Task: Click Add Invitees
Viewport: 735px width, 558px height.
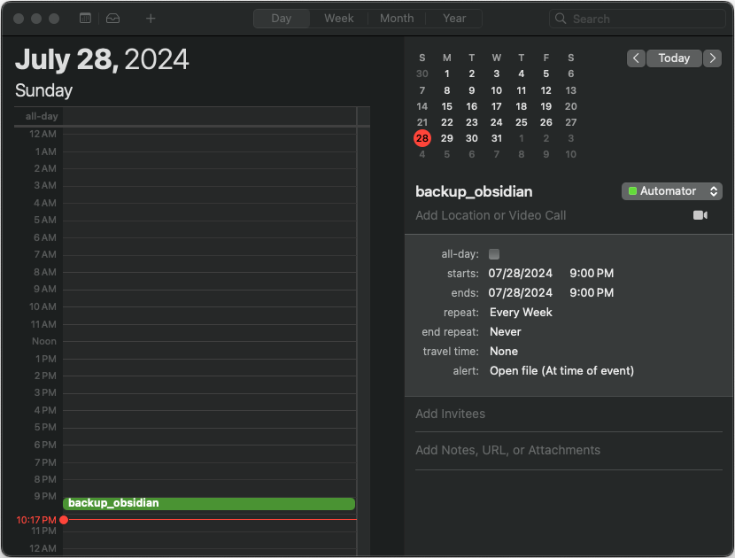Action: point(450,414)
